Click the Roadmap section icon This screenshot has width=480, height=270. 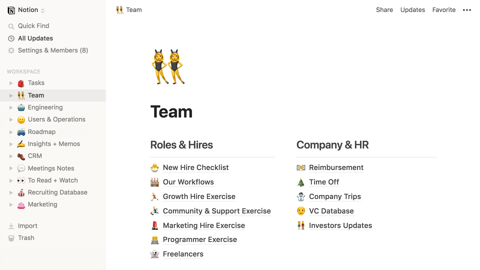pos(21,131)
